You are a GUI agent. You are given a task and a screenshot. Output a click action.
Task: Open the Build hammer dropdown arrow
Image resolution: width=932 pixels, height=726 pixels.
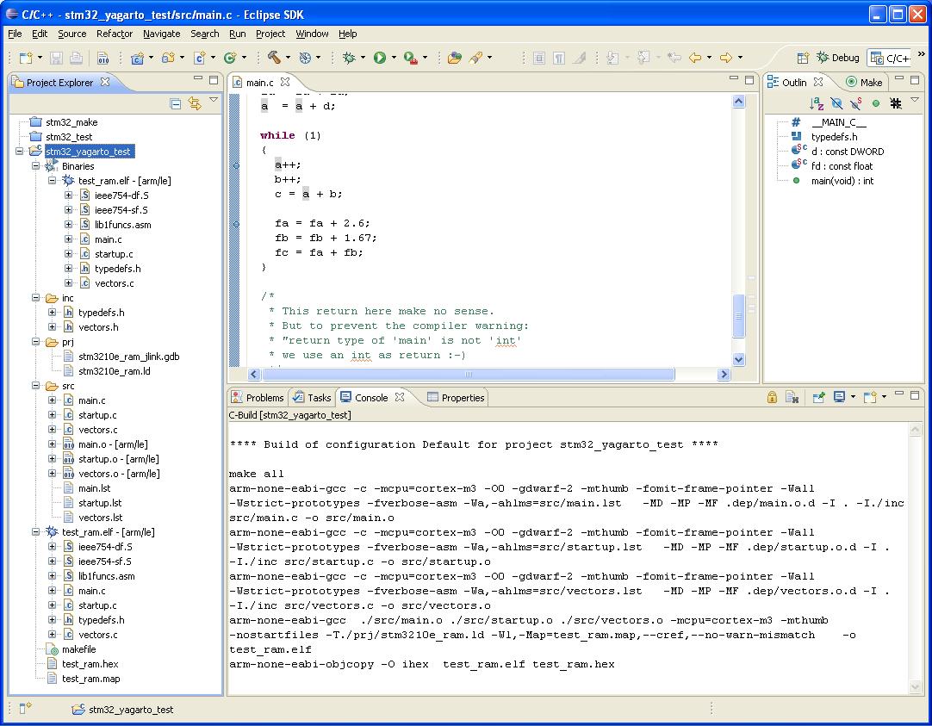[x=288, y=58]
